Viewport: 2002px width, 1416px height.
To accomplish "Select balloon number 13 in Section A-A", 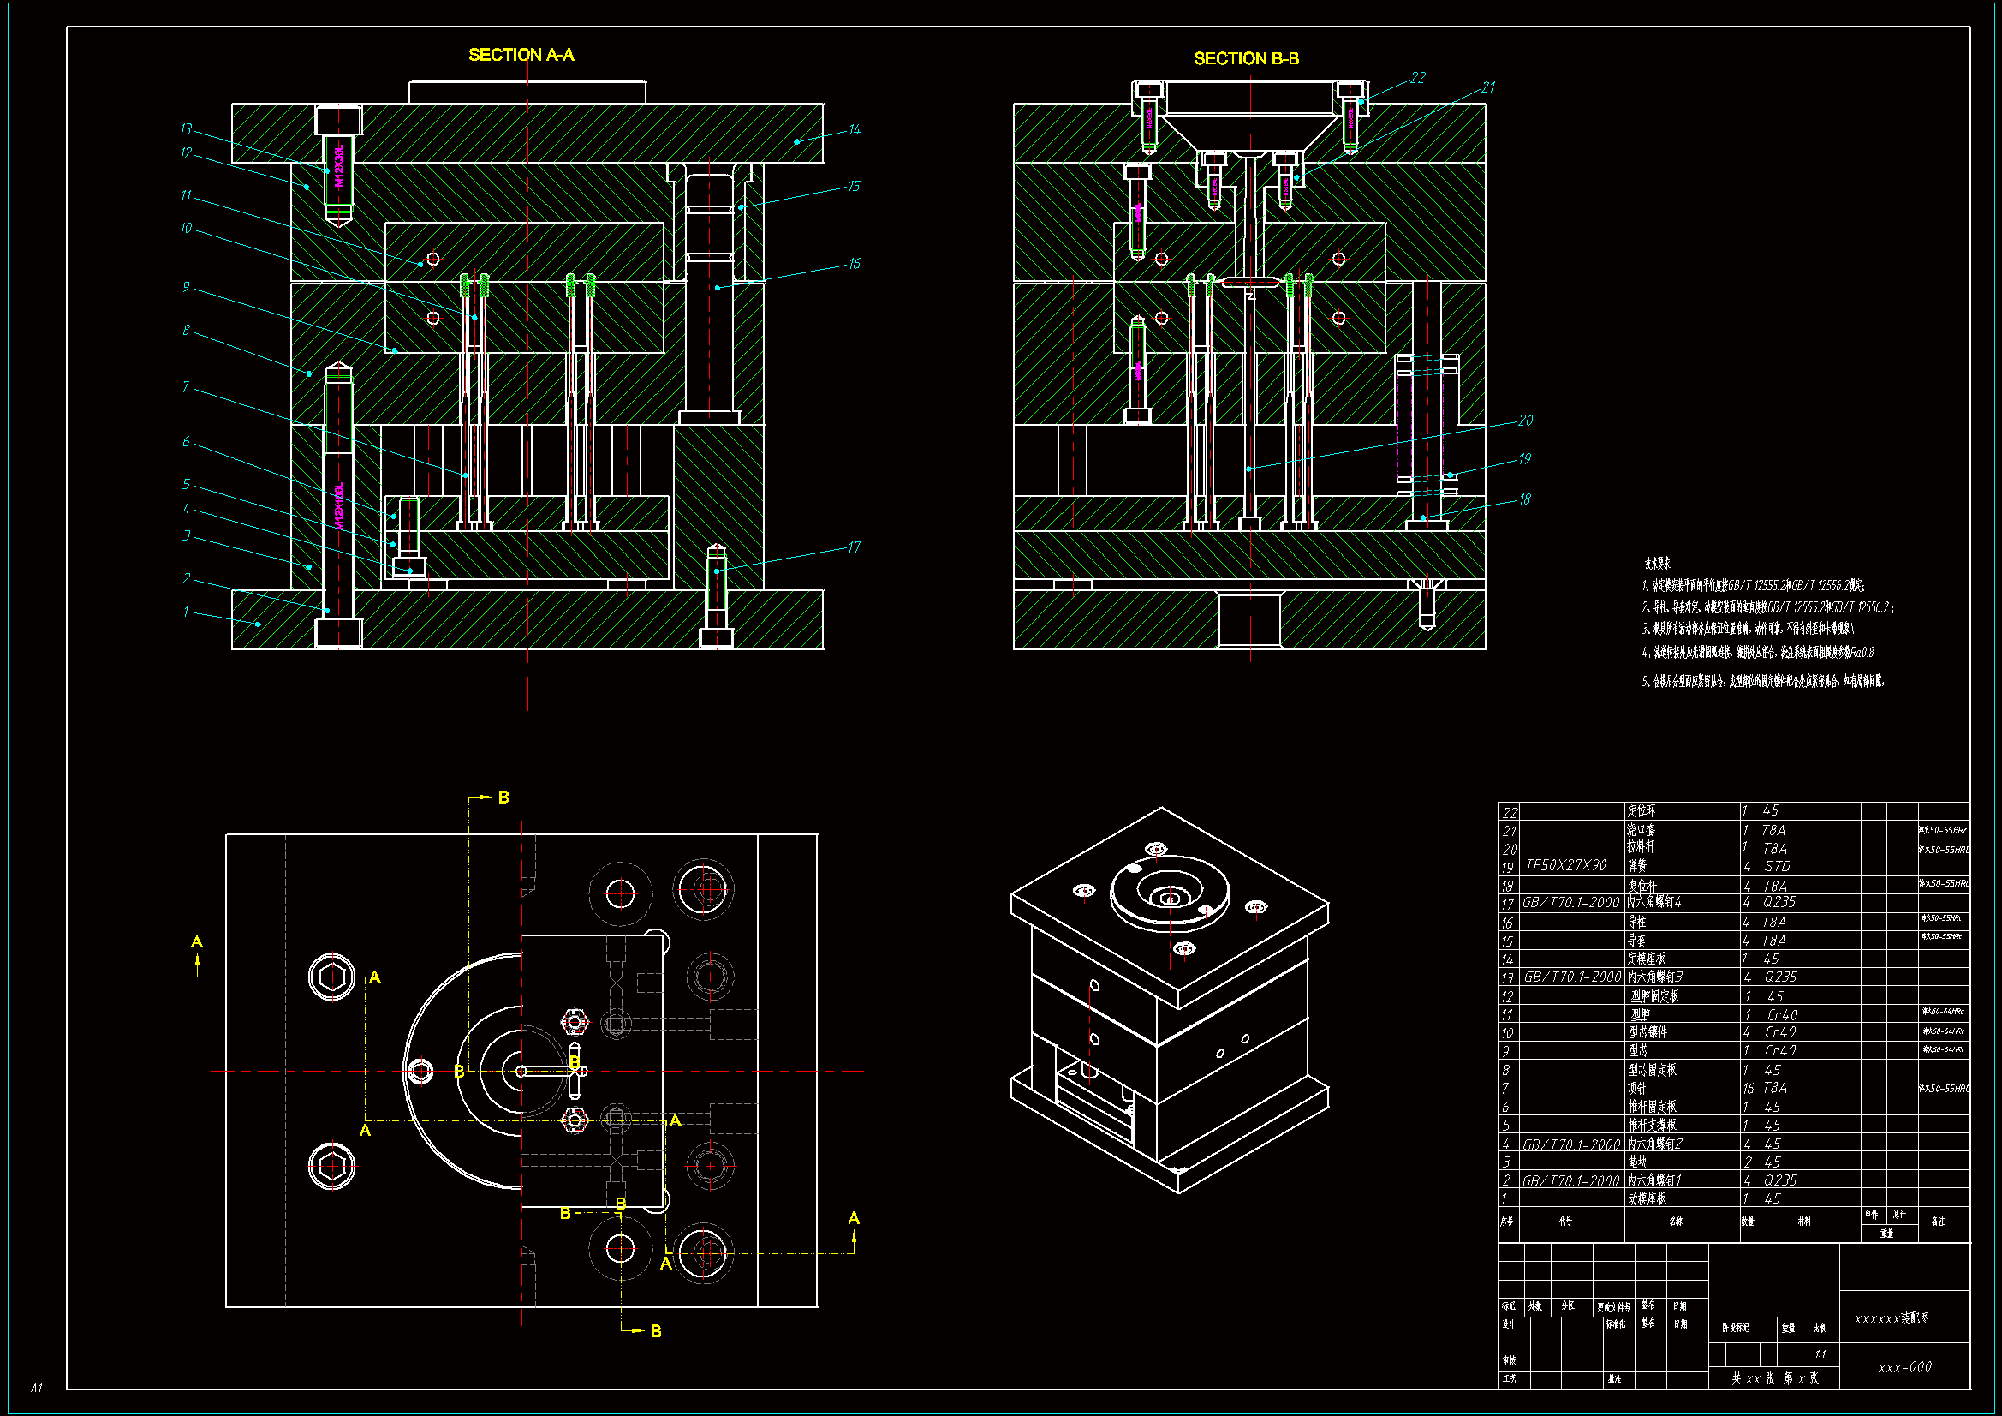I will (x=186, y=129).
